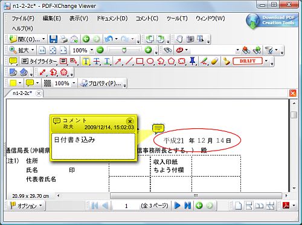Select the Strikeout text tool
Screen dimensions: 302x225
point(97,61)
